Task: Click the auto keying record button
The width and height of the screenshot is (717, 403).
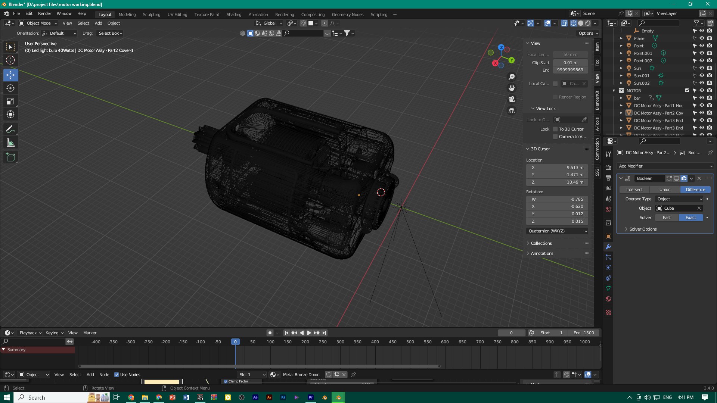Action: click(x=270, y=333)
